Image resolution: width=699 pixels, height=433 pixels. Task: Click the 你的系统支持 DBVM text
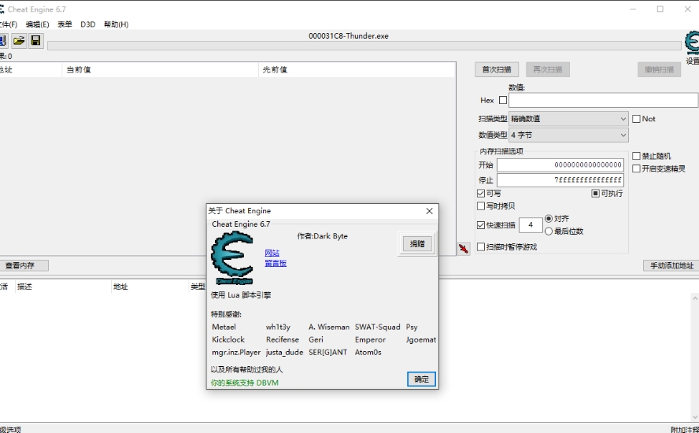click(244, 383)
